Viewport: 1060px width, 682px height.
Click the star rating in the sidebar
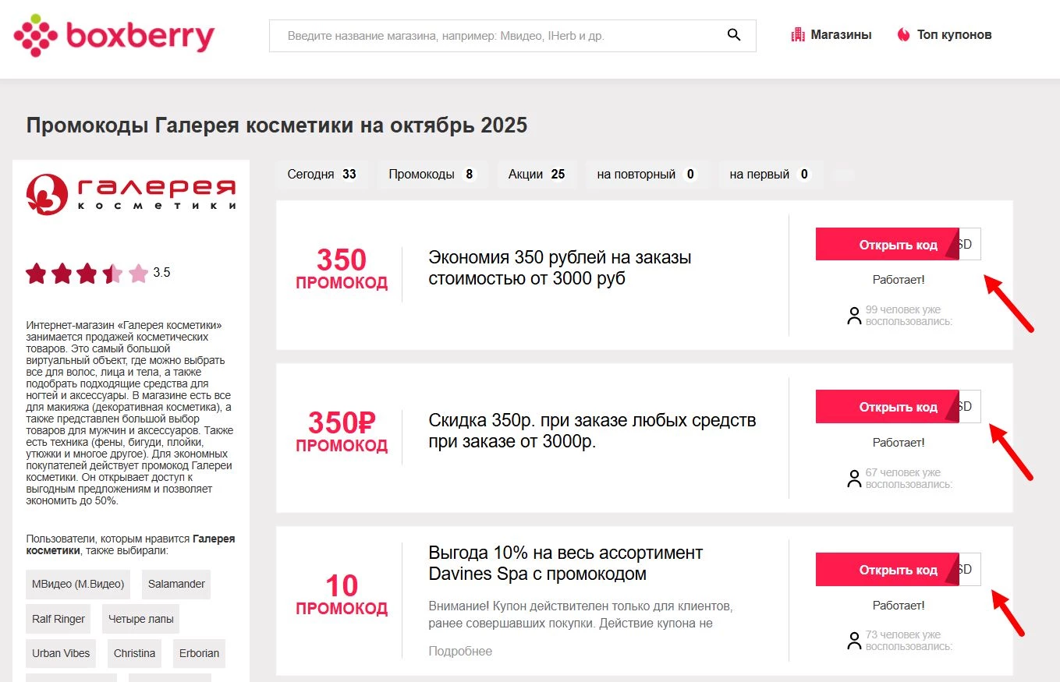pos(87,274)
